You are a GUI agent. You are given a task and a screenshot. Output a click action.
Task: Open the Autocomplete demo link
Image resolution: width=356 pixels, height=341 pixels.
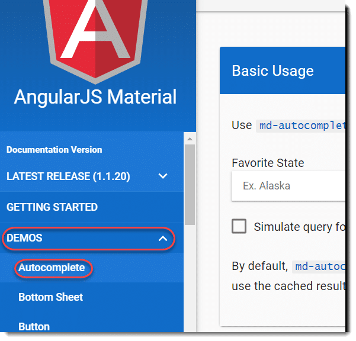pos(52,268)
